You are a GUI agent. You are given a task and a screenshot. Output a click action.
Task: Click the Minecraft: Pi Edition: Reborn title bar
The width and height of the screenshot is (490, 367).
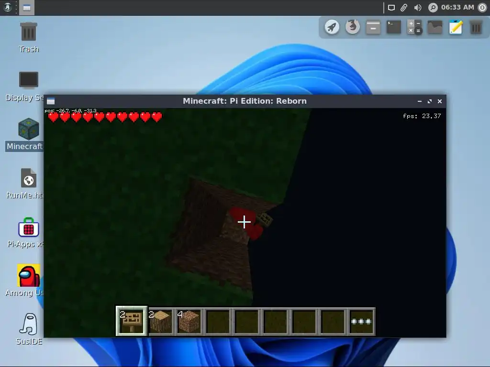[x=245, y=101]
